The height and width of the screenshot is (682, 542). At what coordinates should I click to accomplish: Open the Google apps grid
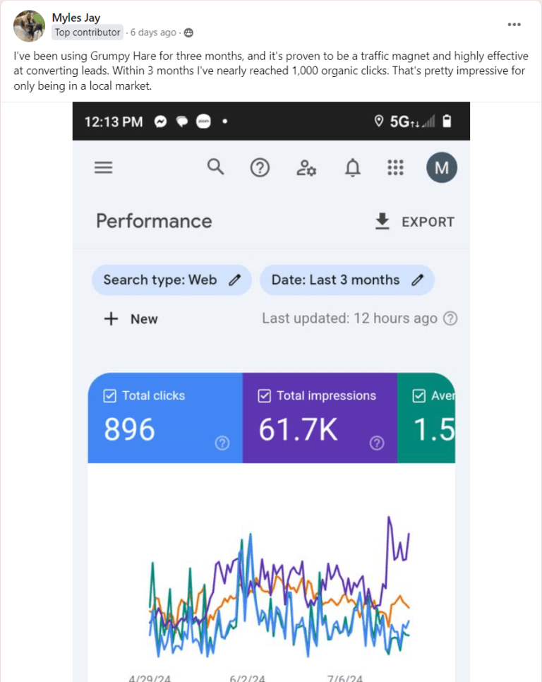click(395, 168)
